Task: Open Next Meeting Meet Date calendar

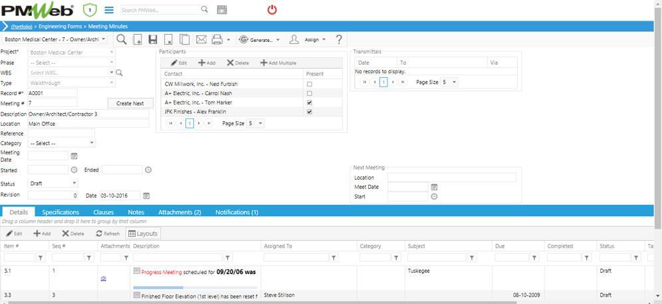Action: pos(433,187)
